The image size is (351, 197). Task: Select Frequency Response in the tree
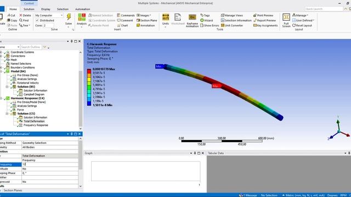coord(36,125)
